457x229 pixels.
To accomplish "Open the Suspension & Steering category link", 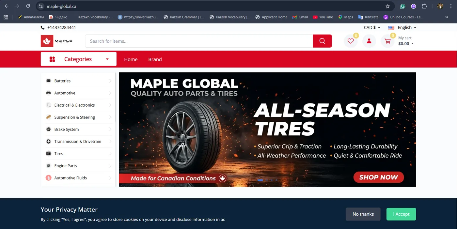I will point(75,117).
